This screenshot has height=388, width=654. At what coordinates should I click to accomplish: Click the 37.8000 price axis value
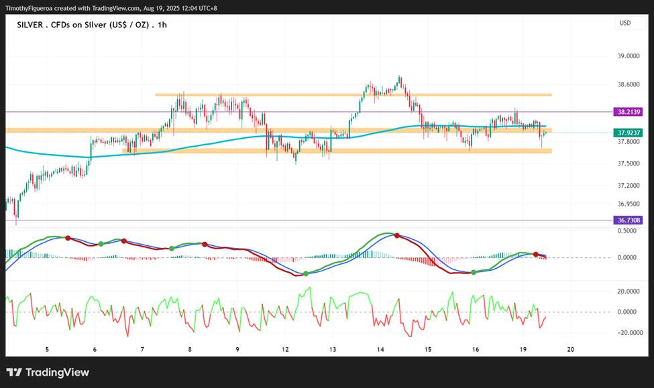(x=629, y=141)
